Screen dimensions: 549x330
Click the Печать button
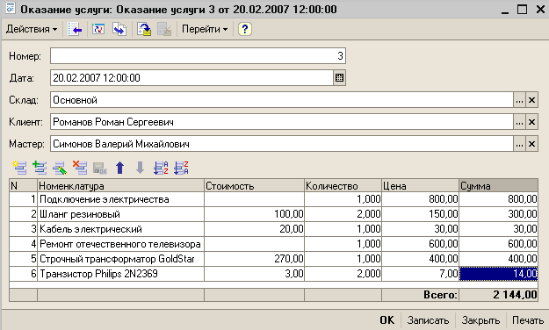(x=528, y=319)
